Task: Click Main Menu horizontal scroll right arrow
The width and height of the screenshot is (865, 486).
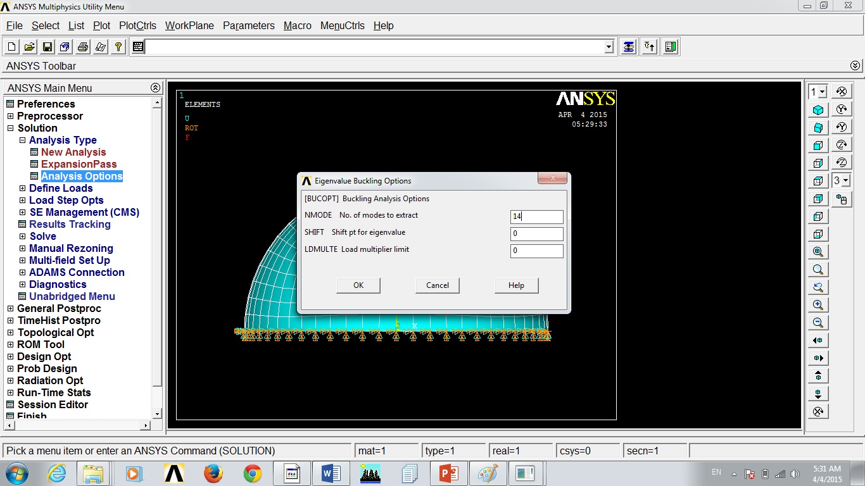Action: (x=146, y=425)
